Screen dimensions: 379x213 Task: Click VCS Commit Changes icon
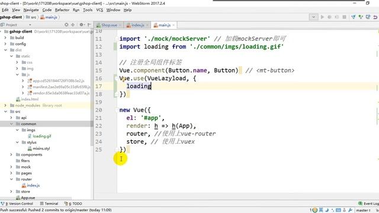tap(361, 17)
